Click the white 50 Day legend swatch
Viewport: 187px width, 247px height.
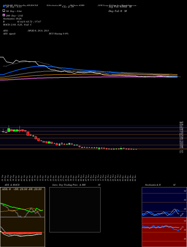point(4,11)
